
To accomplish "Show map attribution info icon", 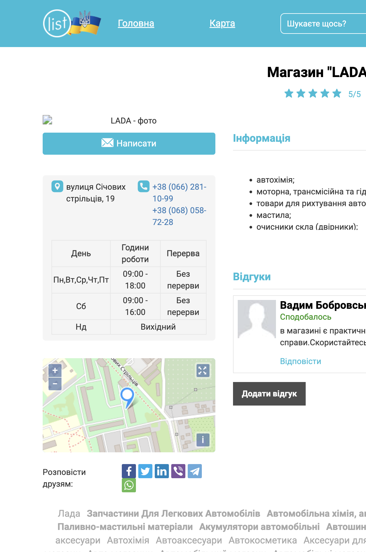I will [203, 440].
